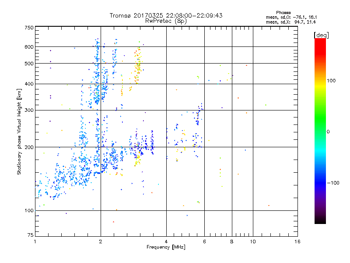Click the plot title 'Tromsø 20170325 22:08:00-22:09:43'

click(x=166, y=15)
